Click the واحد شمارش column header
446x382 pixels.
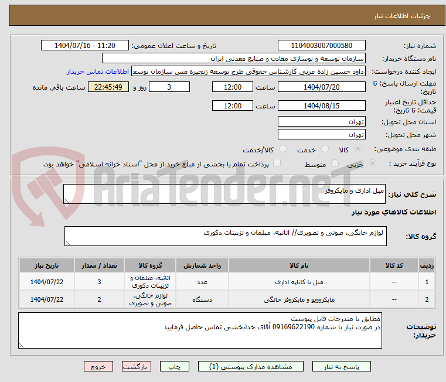tap(202, 265)
